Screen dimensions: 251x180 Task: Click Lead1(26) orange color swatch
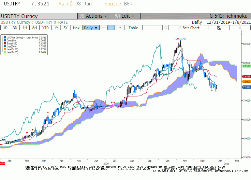5,49
